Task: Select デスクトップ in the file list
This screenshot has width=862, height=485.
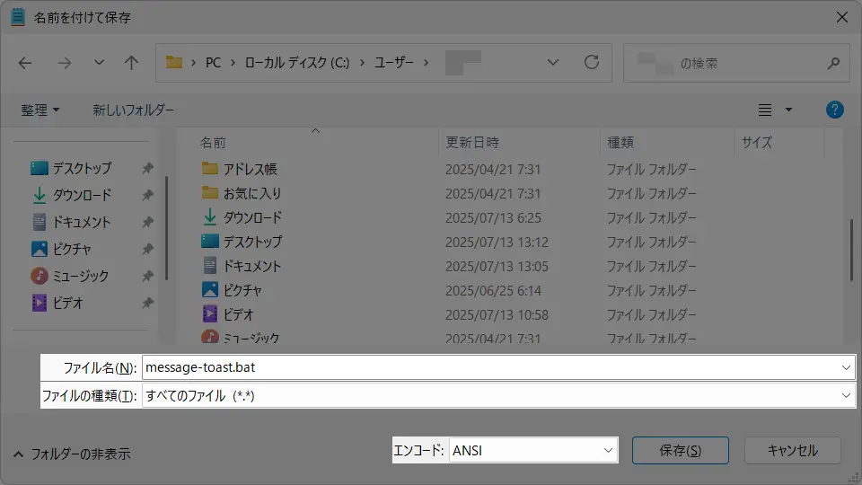Action: coord(253,242)
